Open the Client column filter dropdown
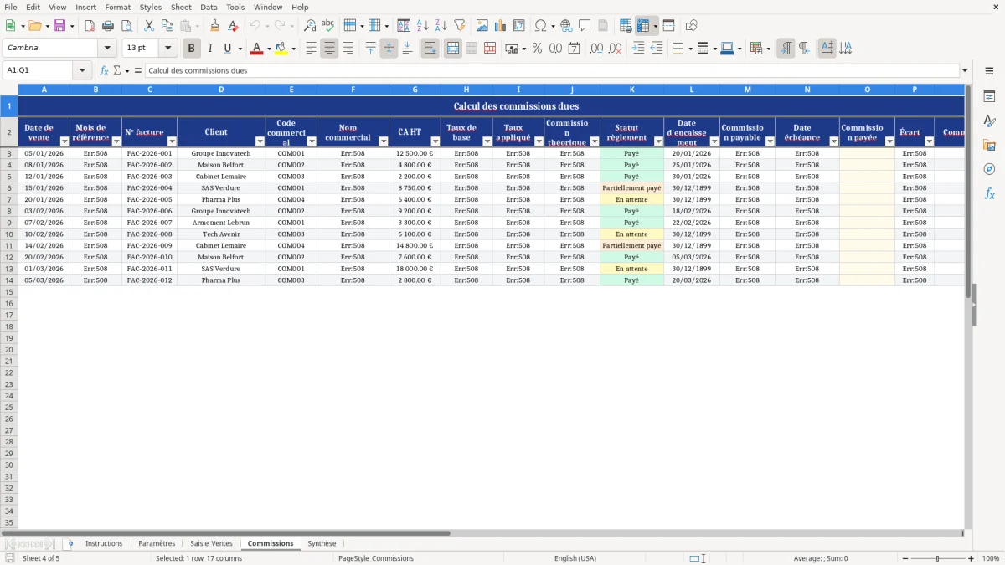The height and width of the screenshot is (565, 1005). click(260, 141)
